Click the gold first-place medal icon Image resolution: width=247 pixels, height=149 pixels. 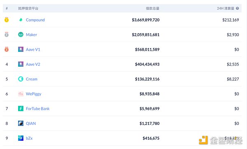(7, 20)
